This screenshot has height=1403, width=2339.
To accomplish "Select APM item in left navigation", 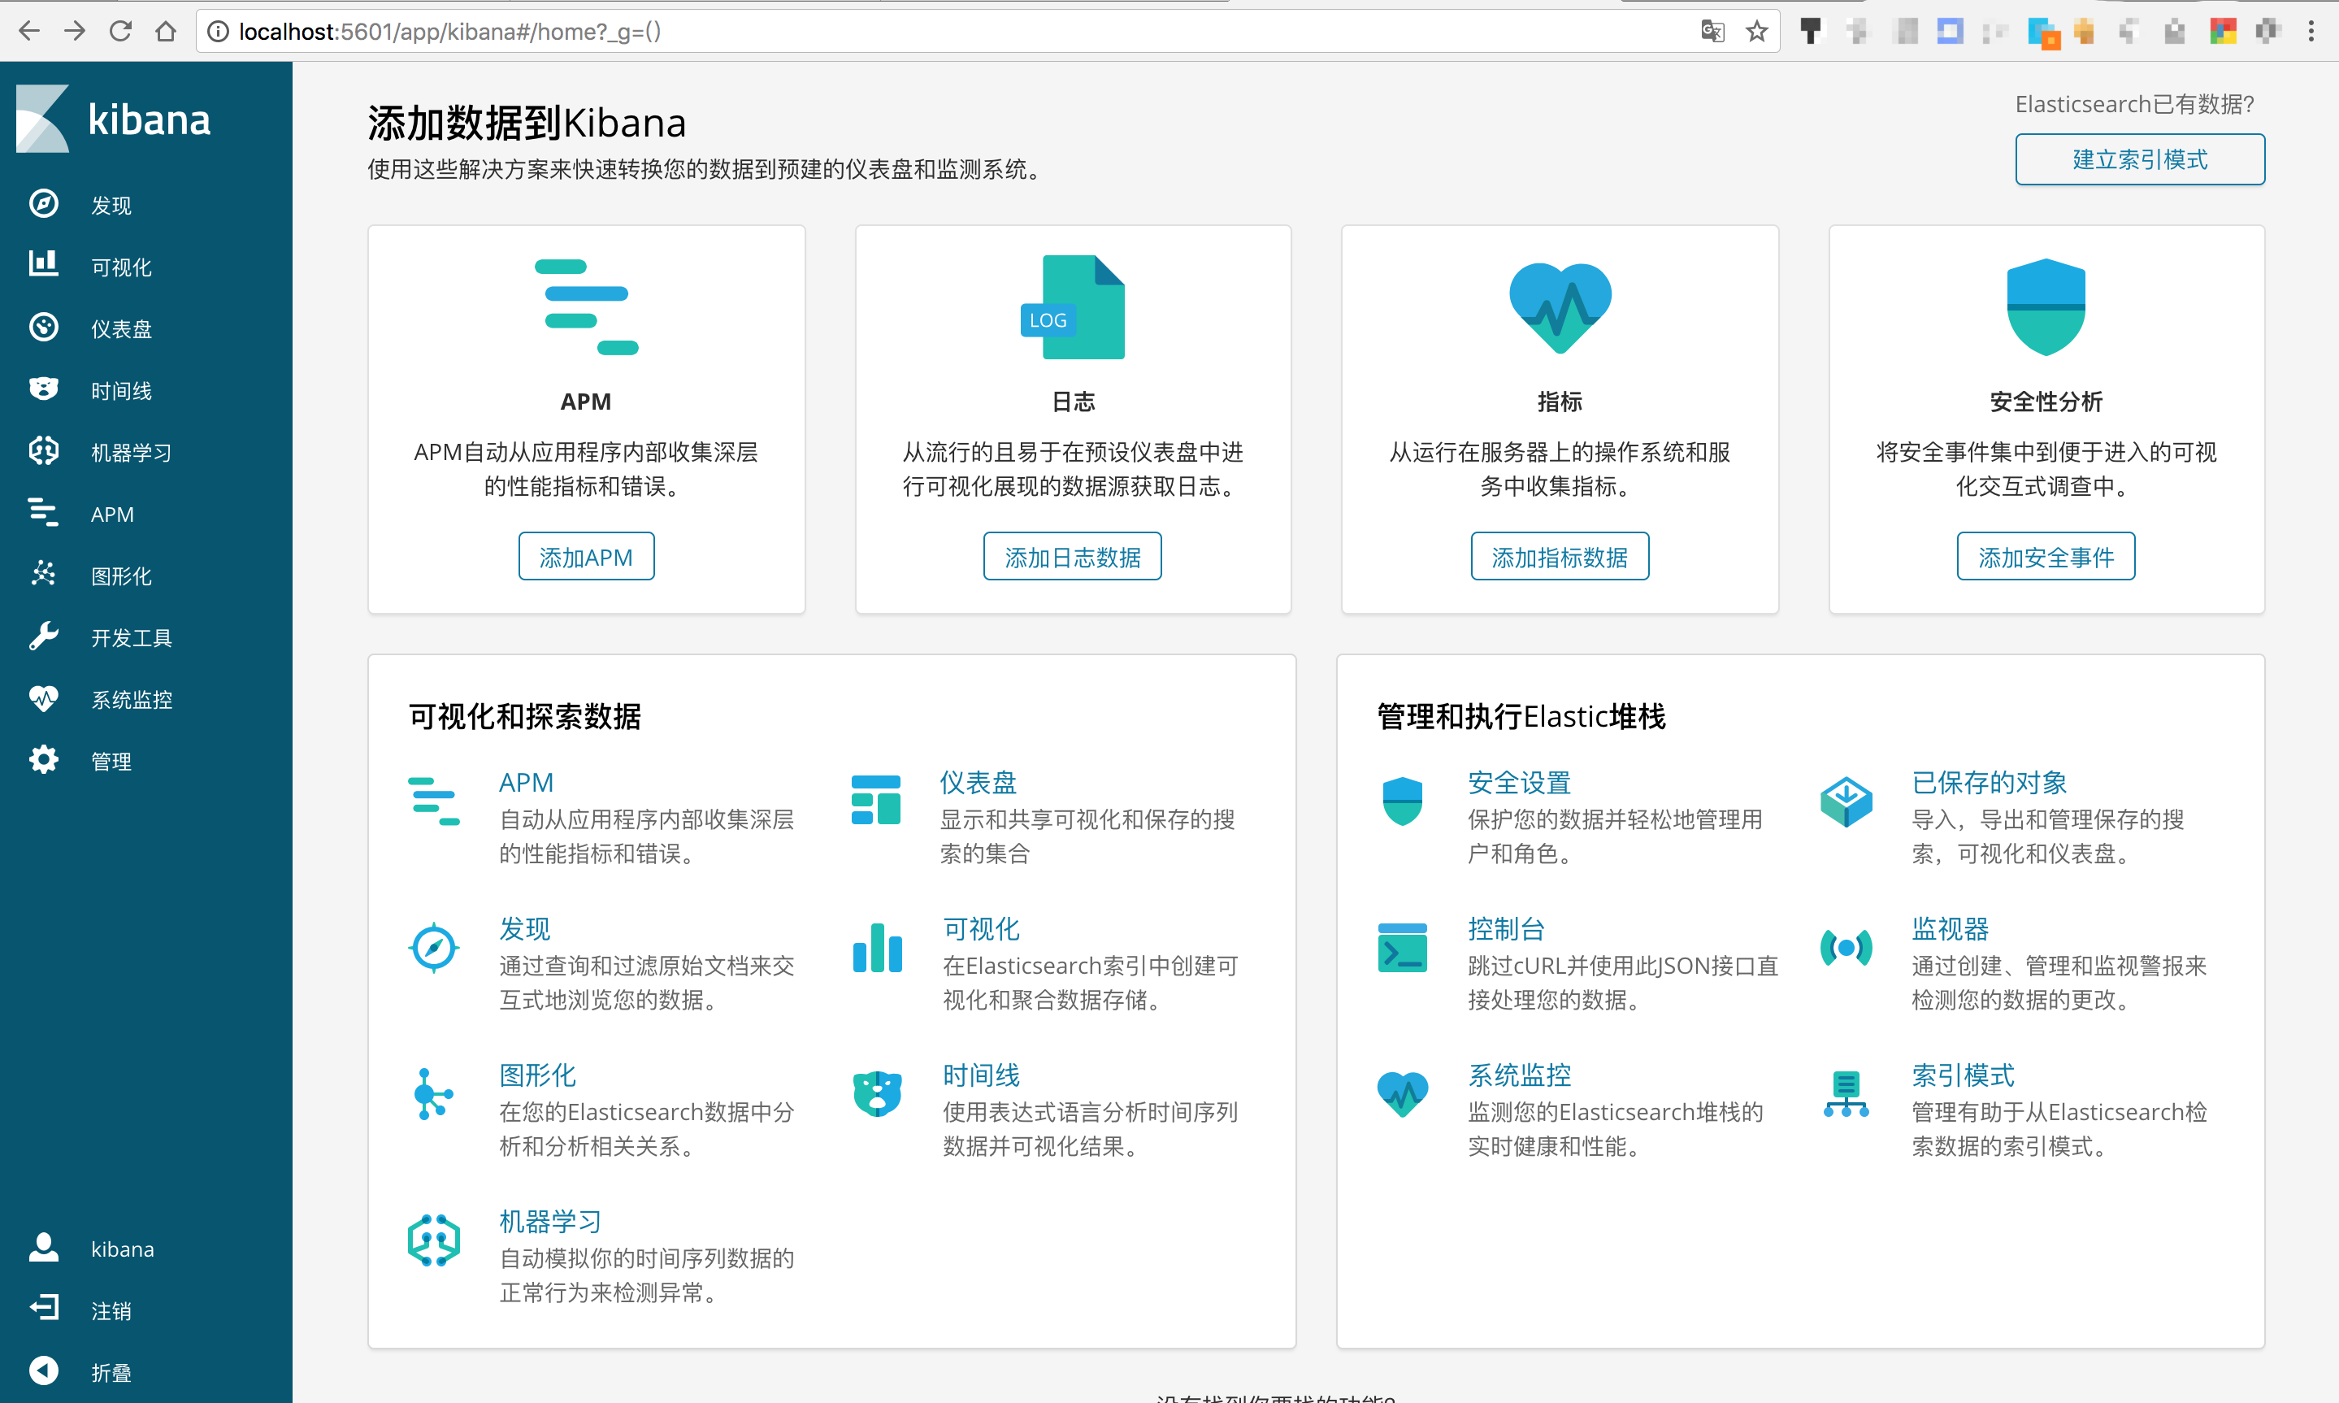I will tap(111, 515).
